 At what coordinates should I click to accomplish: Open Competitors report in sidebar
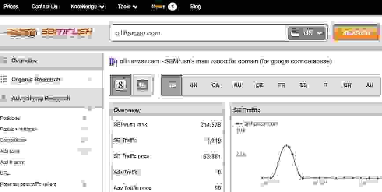[x=13, y=140]
